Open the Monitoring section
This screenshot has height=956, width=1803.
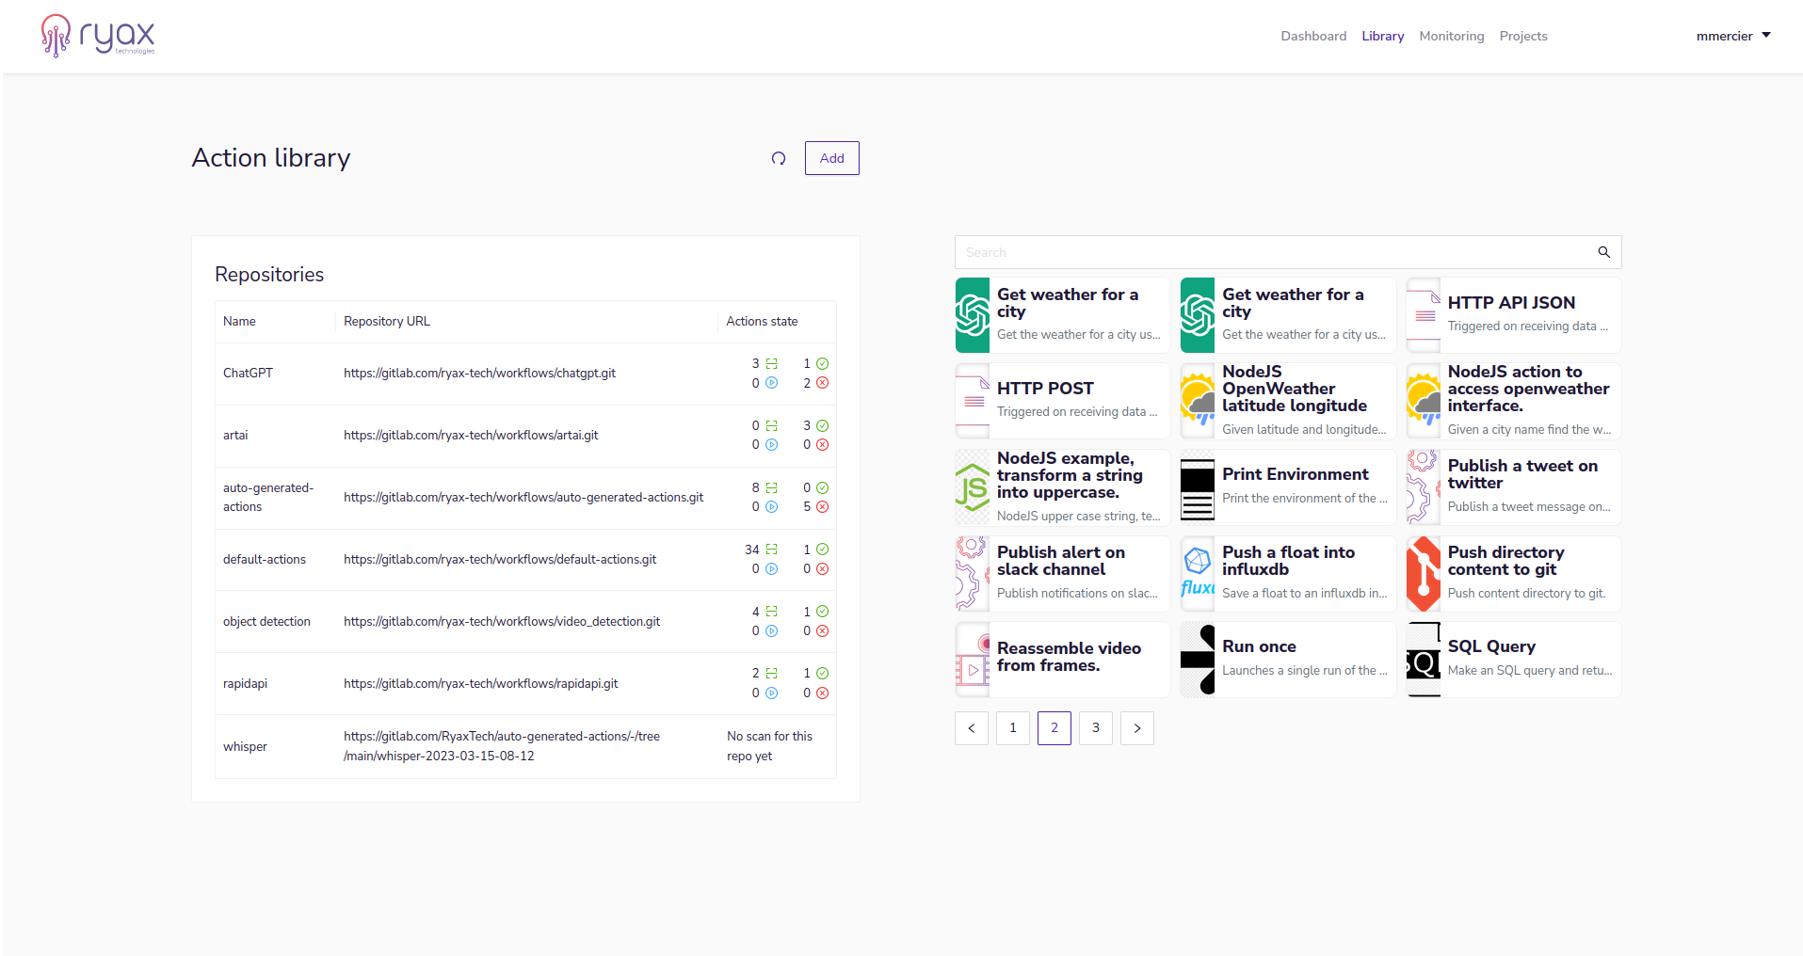click(1451, 36)
